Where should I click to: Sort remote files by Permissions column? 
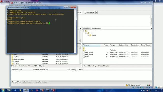[135, 45]
